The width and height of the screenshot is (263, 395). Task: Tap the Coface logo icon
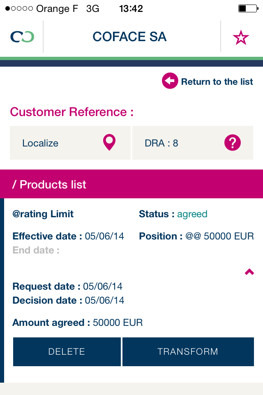coord(22,37)
